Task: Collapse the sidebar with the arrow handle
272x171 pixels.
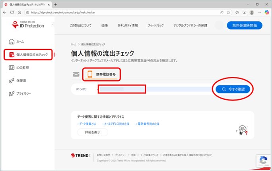Action: coord(53,25)
